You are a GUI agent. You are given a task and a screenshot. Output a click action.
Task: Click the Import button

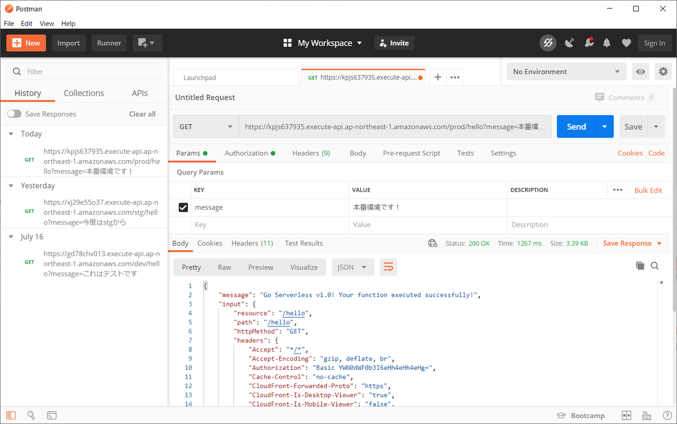69,43
